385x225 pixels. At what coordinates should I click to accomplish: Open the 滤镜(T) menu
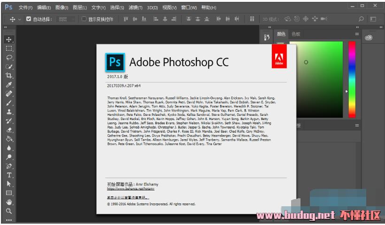tap(136, 7)
